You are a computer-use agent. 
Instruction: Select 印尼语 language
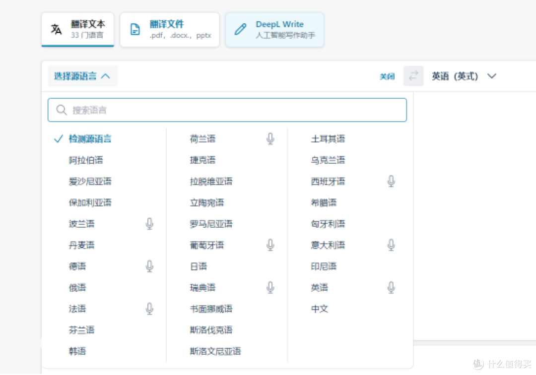click(324, 266)
